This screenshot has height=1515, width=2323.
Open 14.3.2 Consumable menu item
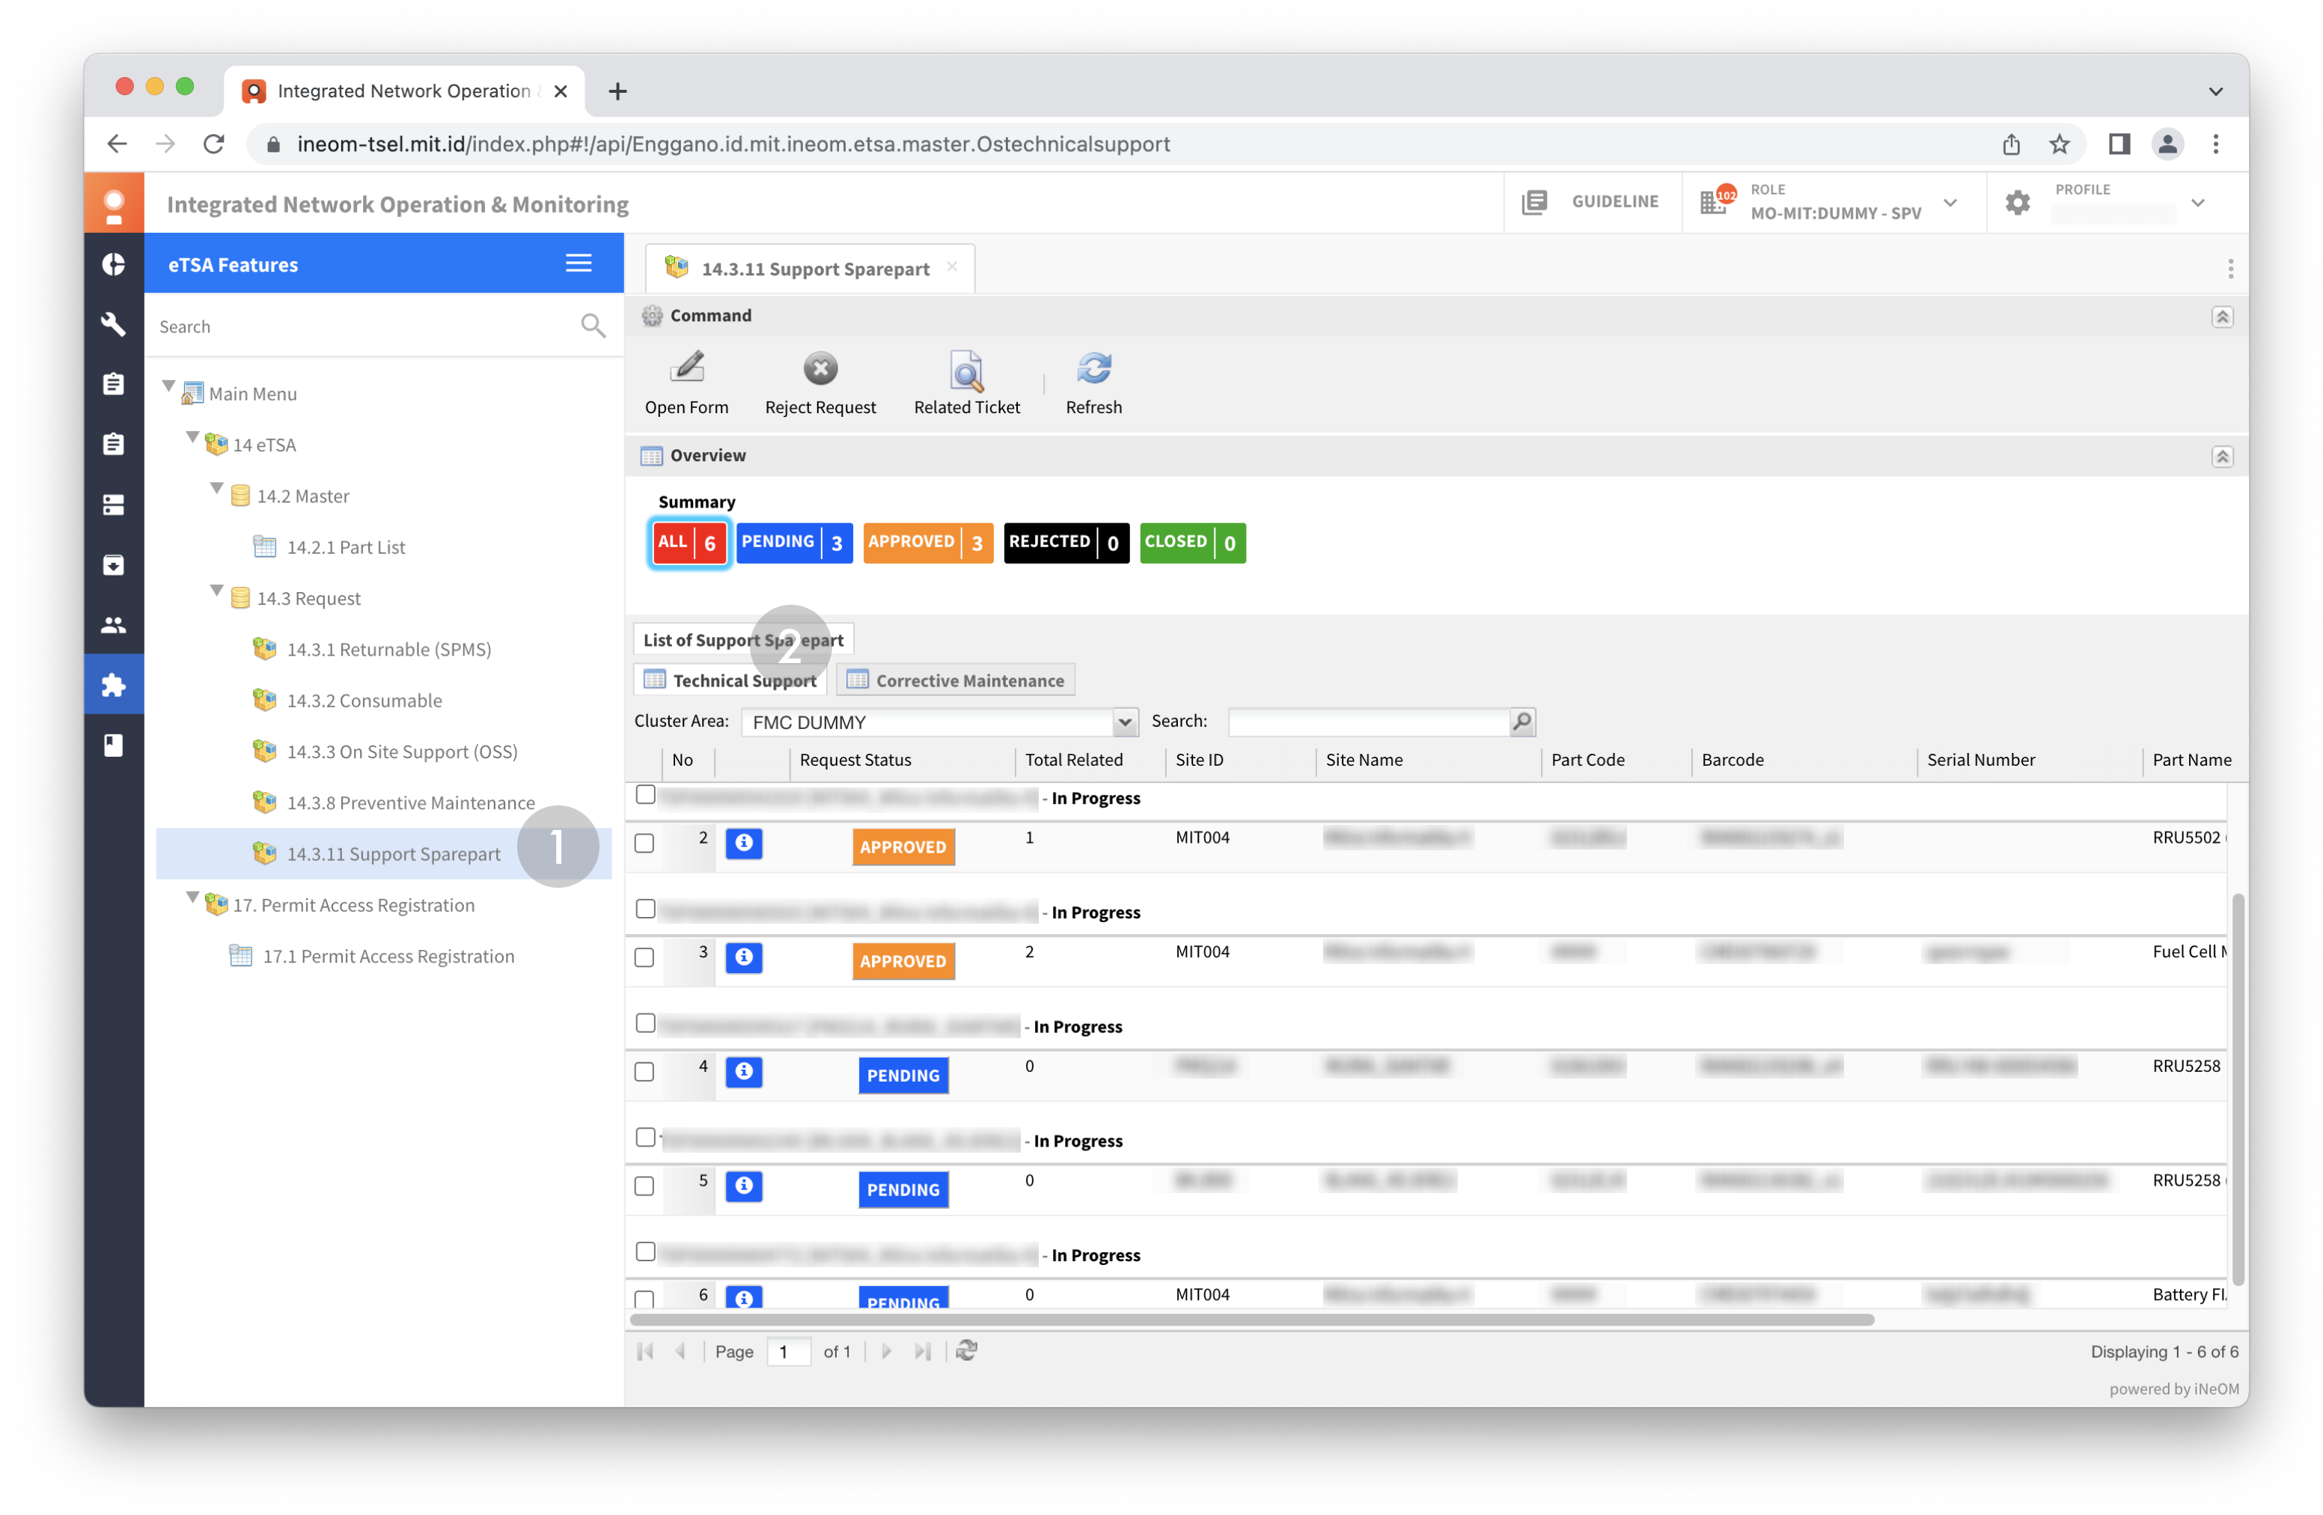363,700
